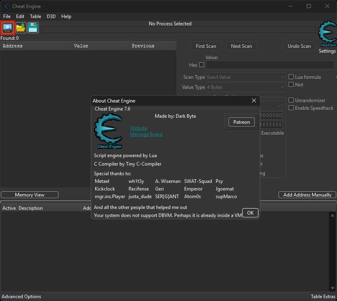Open the Website link
Viewport: 337px width, 301px height.
tap(139, 128)
